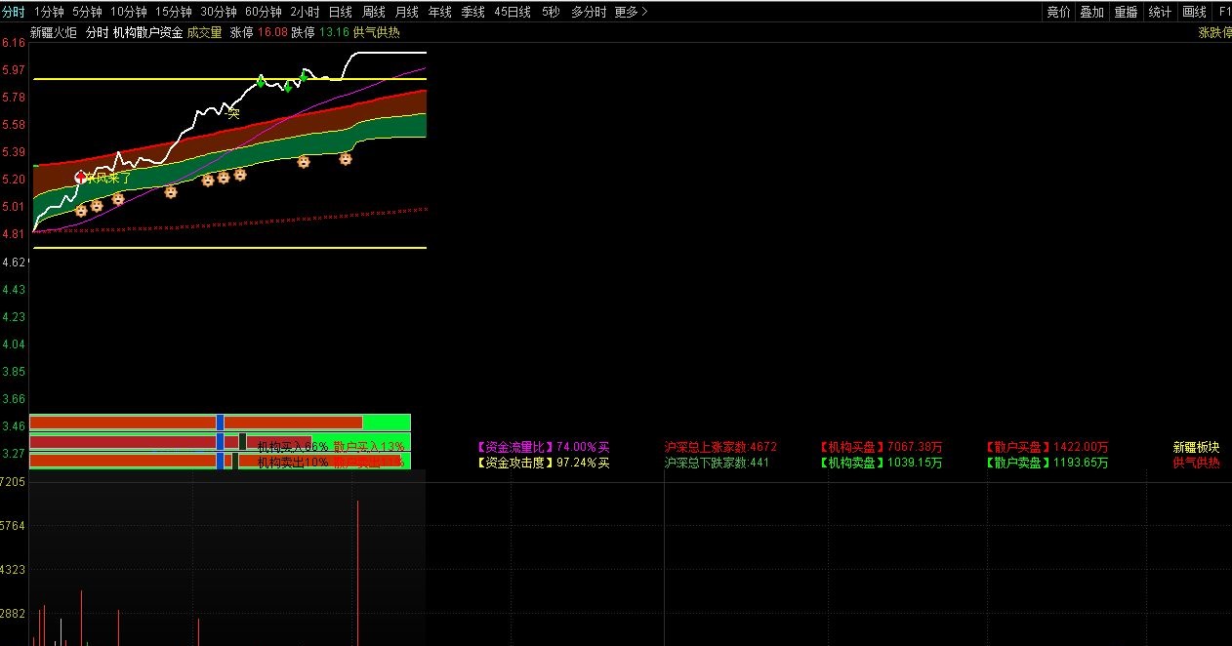The width and height of the screenshot is (1232, 646).
Task: Click the 涨停 16.08 limit-up value
Action: (259, 32)
